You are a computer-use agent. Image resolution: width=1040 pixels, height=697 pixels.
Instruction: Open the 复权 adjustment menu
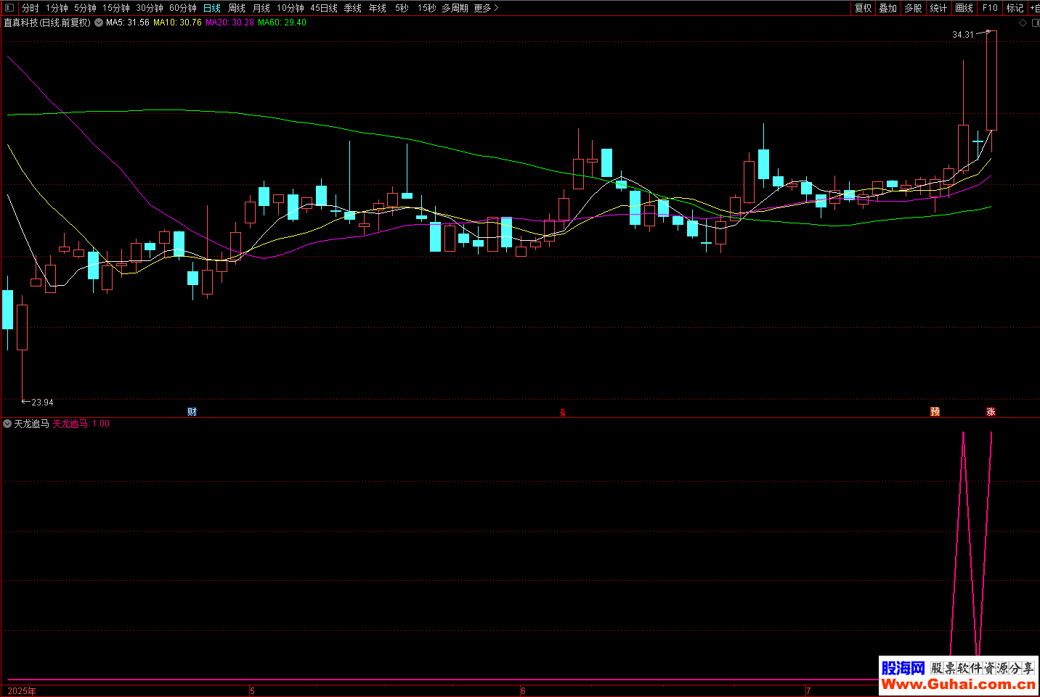(863, 8)
